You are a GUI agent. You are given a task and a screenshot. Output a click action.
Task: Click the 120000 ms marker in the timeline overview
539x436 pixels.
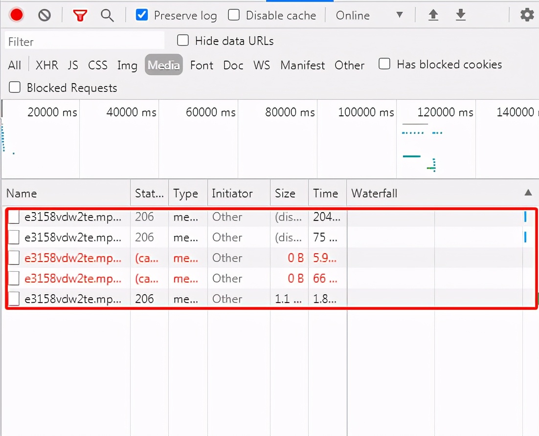click(x=445, y=112)
